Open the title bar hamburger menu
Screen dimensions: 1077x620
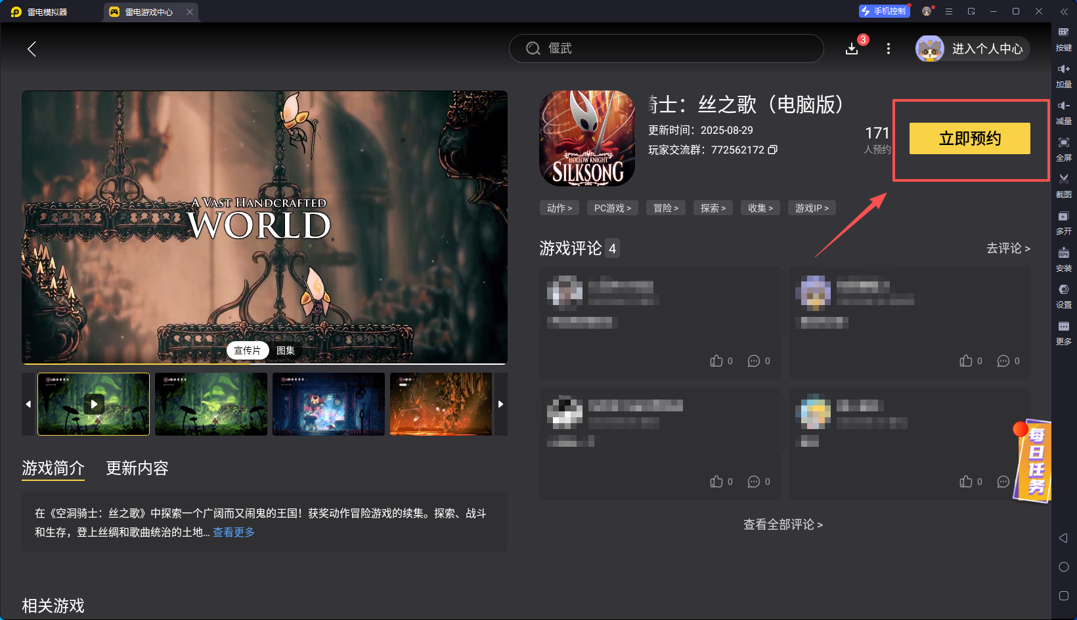[949, 11]
